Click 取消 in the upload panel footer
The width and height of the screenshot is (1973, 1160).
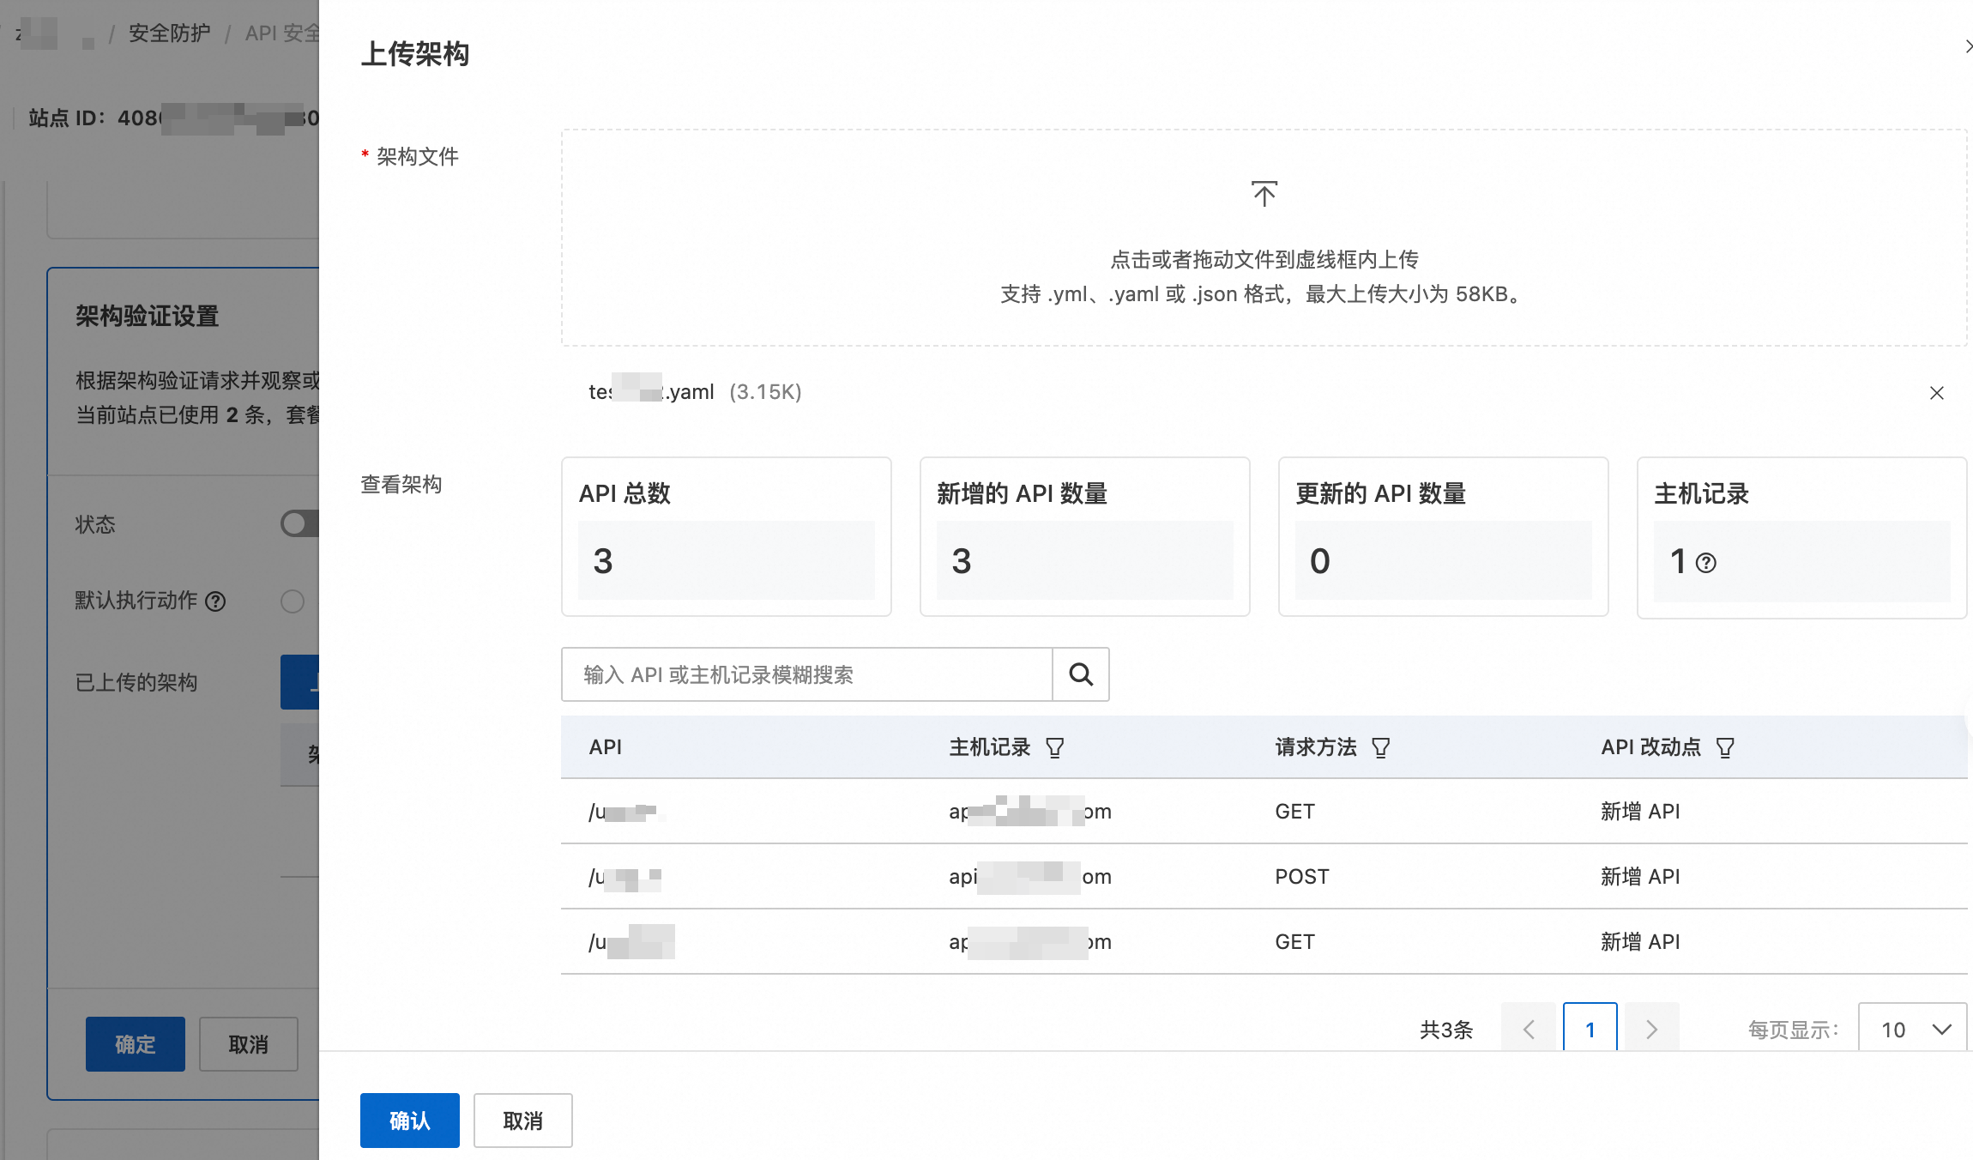(x=522, y=1121)
